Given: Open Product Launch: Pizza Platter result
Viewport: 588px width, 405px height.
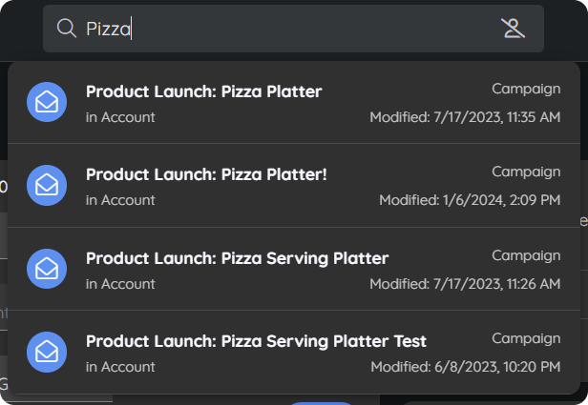Looking at the screenshot, I should pos(294,103).
